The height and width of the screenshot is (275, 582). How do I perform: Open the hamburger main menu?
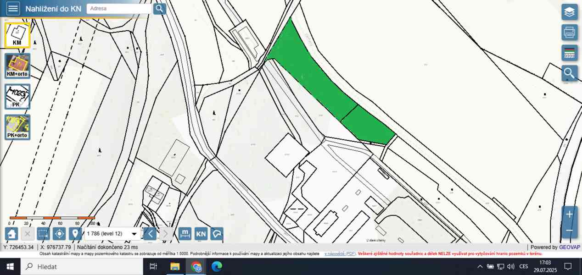13,9
